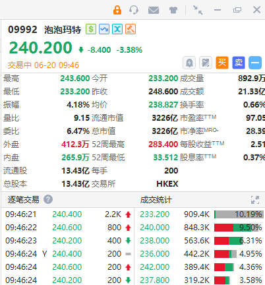Select the 成交统计 tab header

click(x=156, y=200)
